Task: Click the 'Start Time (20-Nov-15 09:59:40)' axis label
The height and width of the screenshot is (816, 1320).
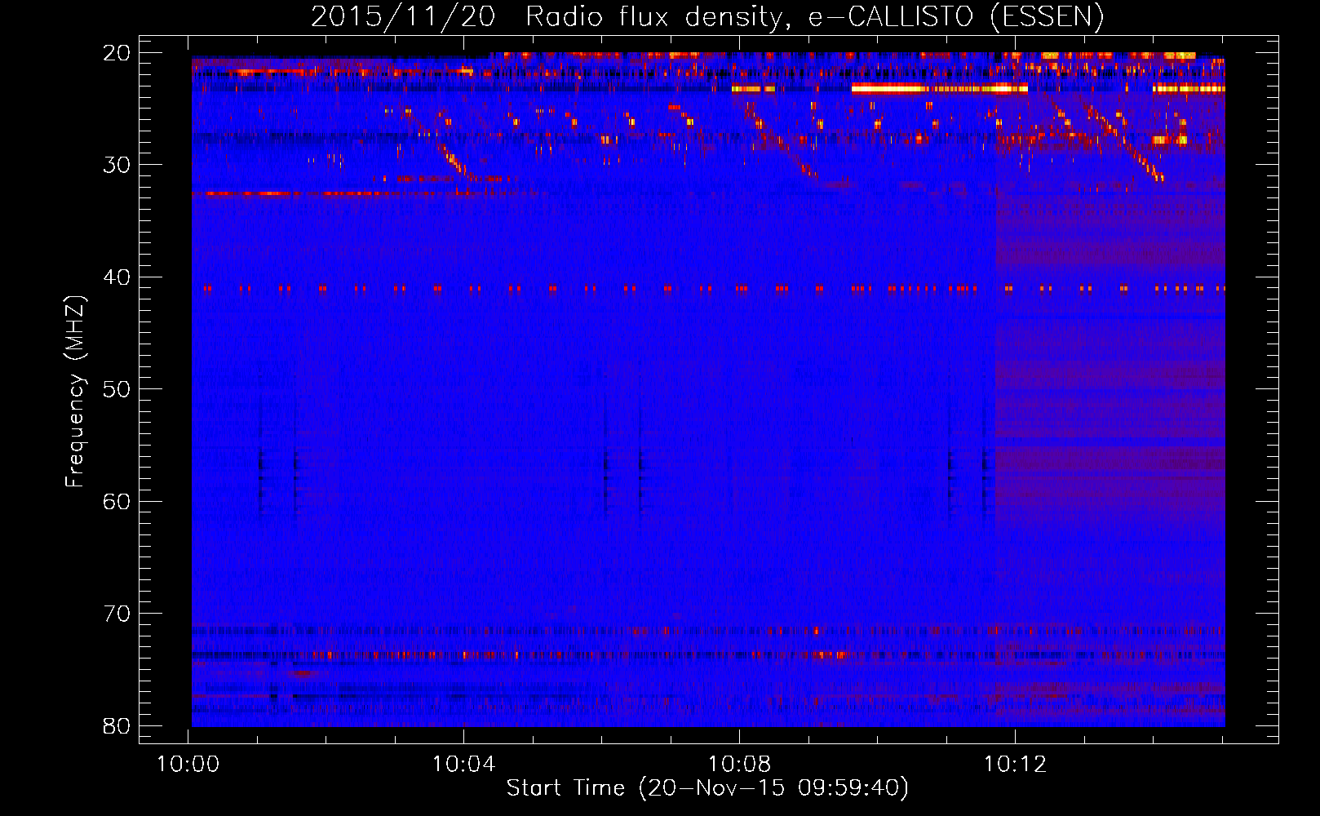Action: coord(707,788)
